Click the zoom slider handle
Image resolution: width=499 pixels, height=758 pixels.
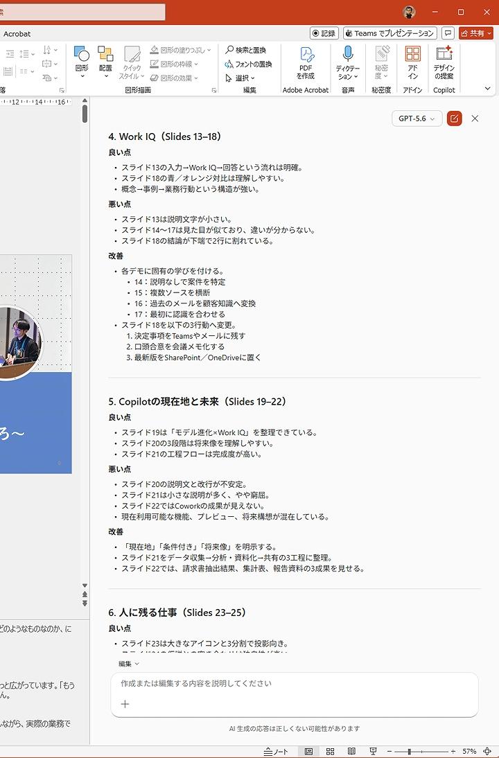409,752
